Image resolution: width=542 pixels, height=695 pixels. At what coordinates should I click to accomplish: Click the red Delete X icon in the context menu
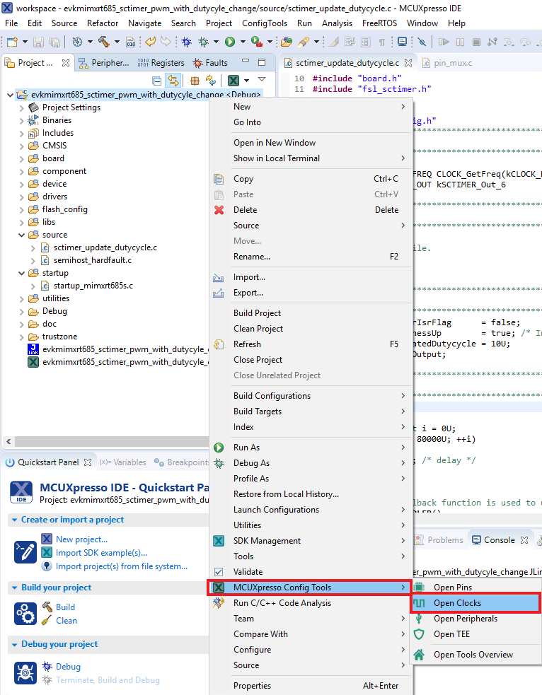(x=219, y=210)
